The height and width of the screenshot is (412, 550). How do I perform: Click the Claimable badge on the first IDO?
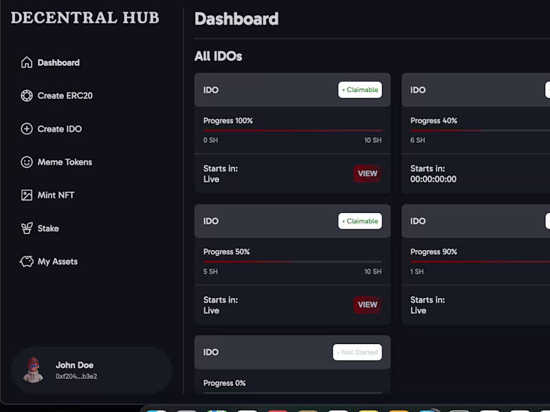coord(360,90)
